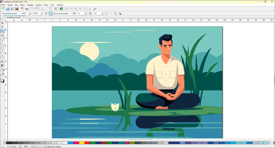Increase page height 109.11 stepper

tap(42, 13)
